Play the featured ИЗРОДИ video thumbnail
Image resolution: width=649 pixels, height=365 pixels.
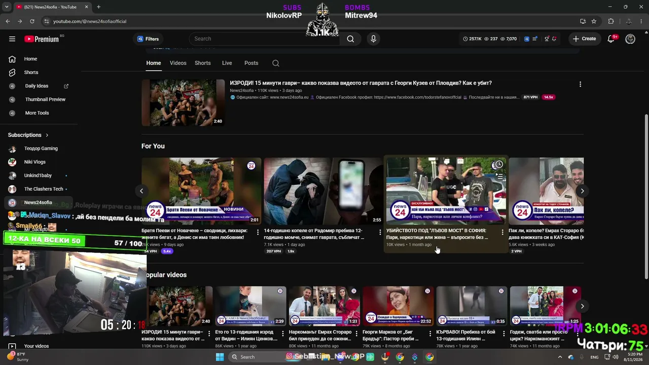tap(183, 102)
